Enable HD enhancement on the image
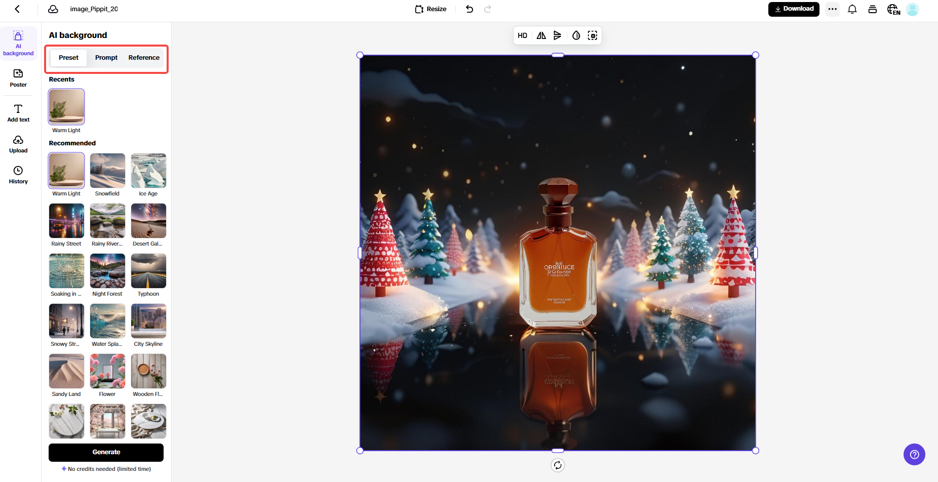 point(522,35)
